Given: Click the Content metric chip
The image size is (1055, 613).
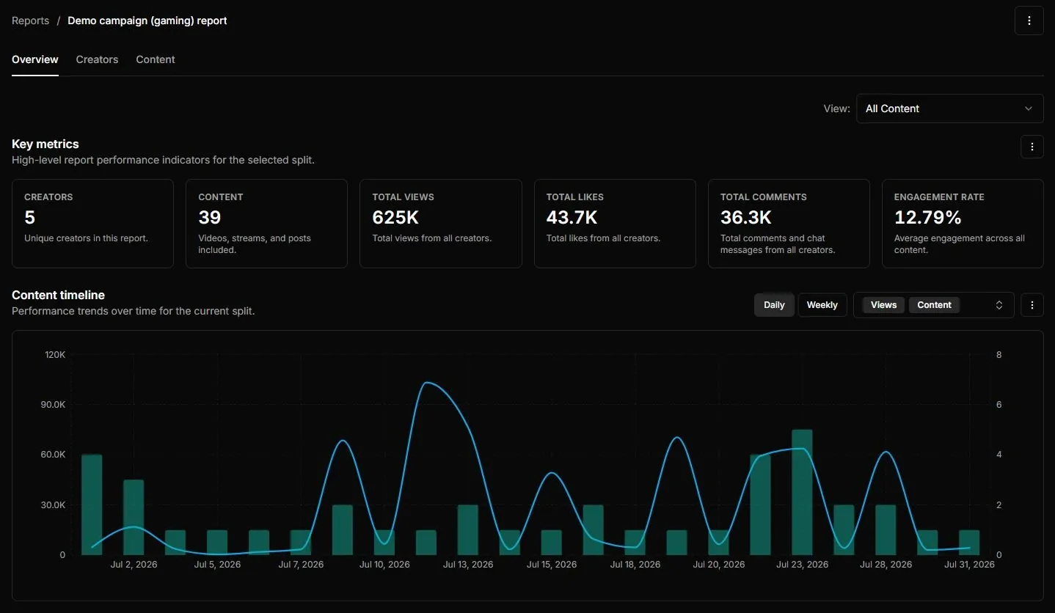Looking at the screenshot, I should [x=934, y=305].
